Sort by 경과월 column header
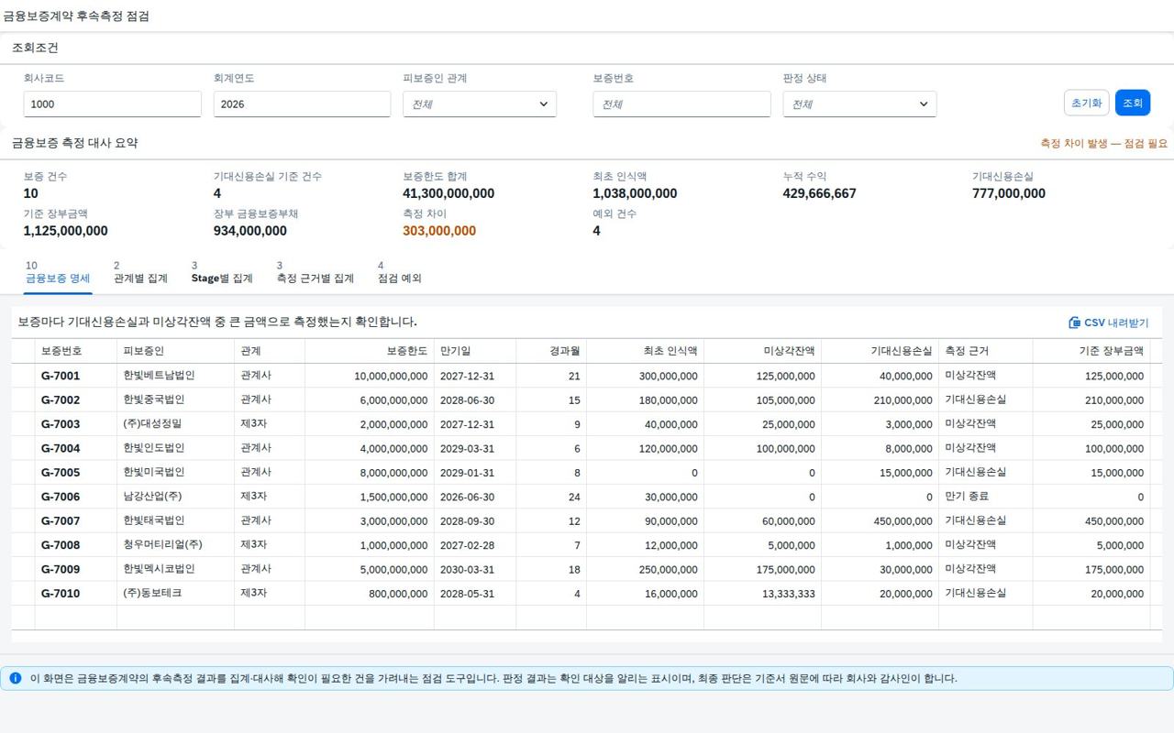 pos(551,351)
